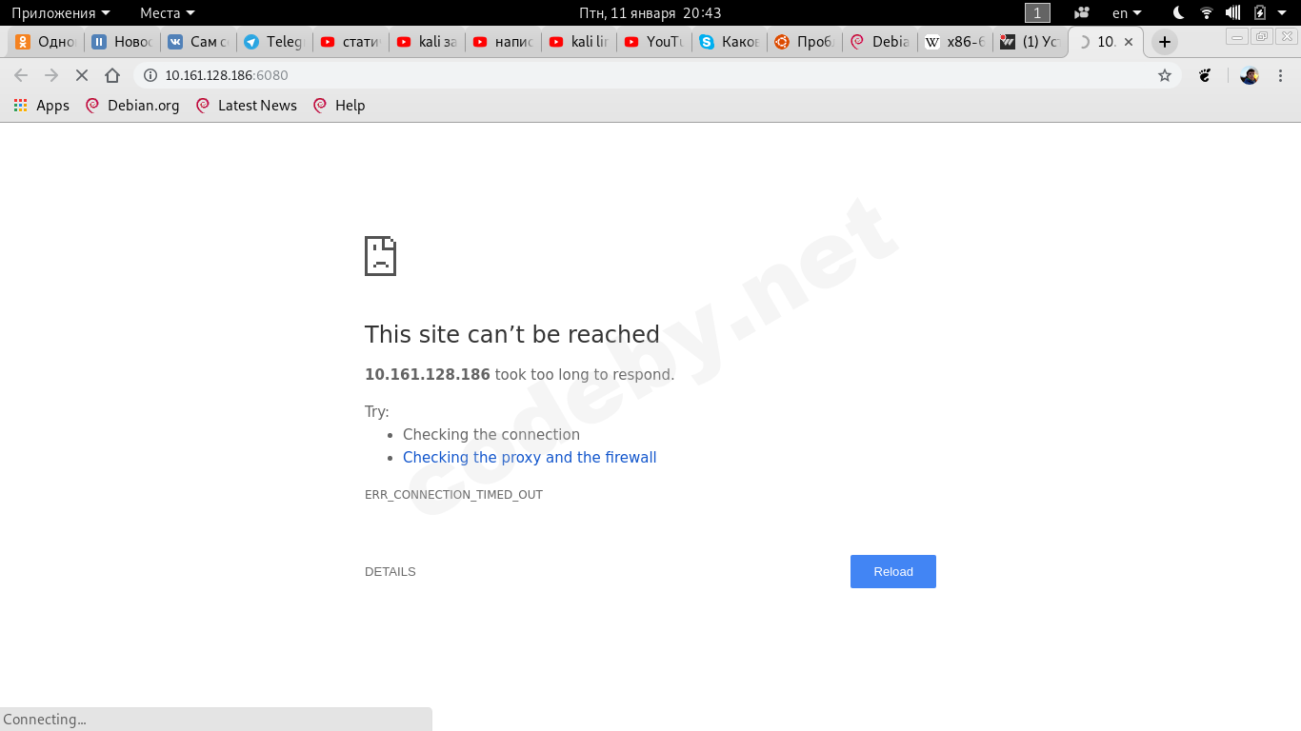
Task: Click the night light moon icon
Action: click(x=1179, y=12)
